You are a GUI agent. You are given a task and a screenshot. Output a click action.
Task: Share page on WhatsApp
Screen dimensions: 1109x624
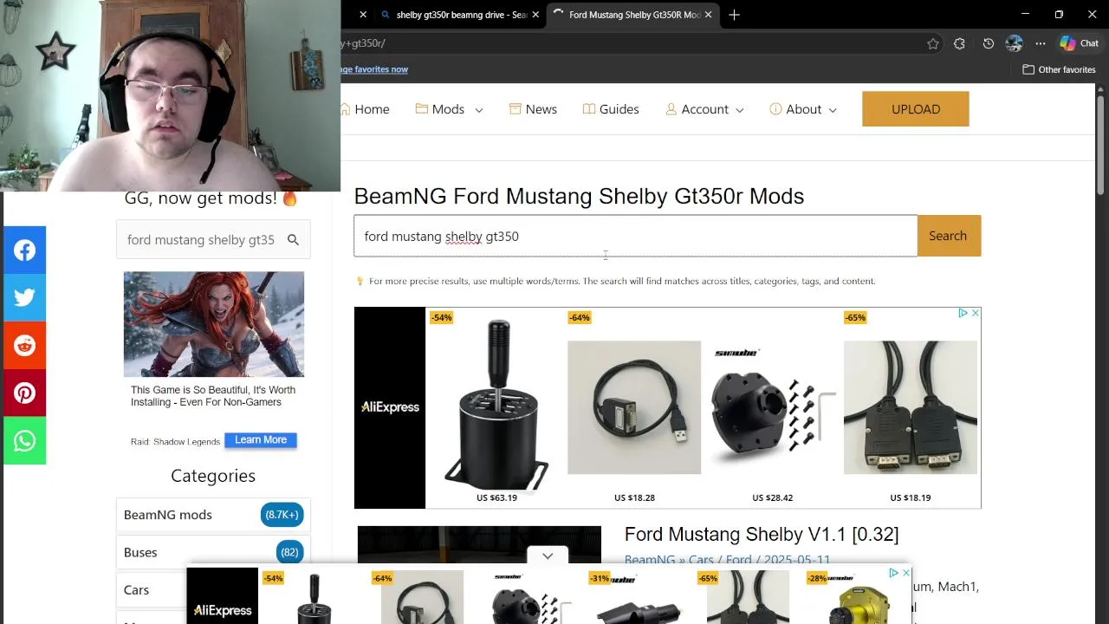click(24, 441)
